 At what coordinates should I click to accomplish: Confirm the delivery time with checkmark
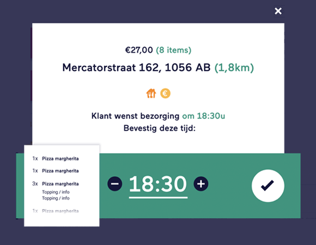pyautogui.click(x=268, y=186)
